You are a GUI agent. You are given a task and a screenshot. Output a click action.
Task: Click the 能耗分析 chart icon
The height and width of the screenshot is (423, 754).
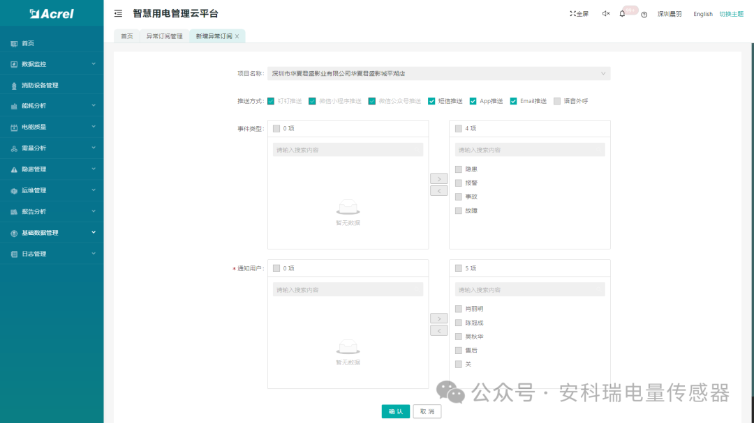coord(14,106)
